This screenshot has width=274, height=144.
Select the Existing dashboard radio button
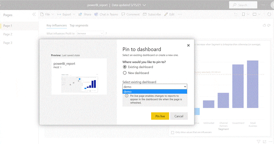click(125, 67)
